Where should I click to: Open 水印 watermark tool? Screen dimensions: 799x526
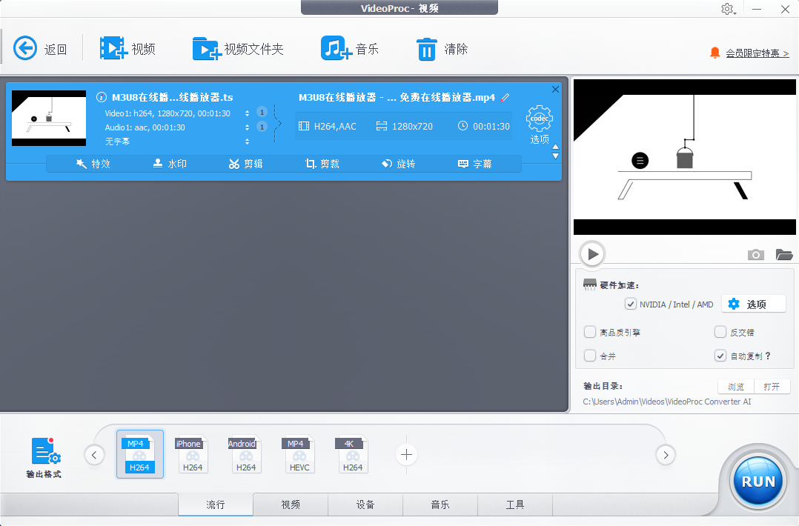[170, 164]
